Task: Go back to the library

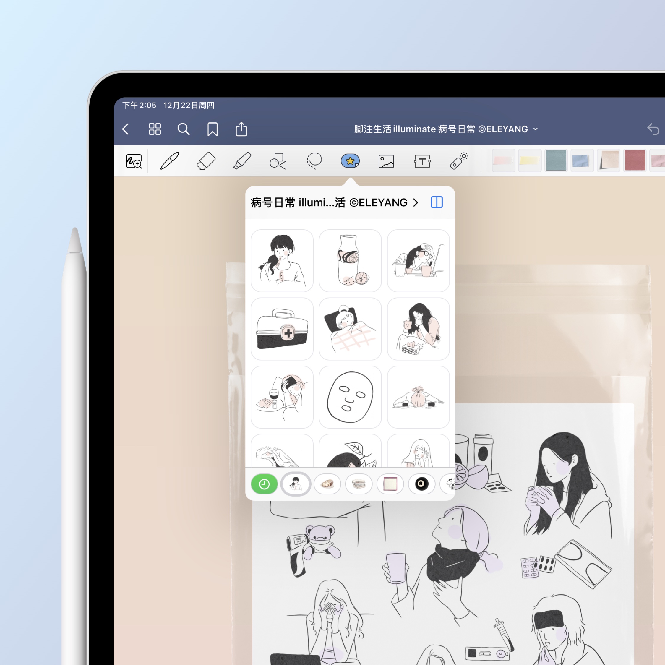Action: point(126,129)
